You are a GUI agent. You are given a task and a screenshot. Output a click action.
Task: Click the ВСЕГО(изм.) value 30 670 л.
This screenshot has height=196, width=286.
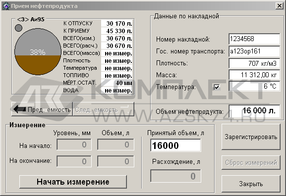click(117, 39)
